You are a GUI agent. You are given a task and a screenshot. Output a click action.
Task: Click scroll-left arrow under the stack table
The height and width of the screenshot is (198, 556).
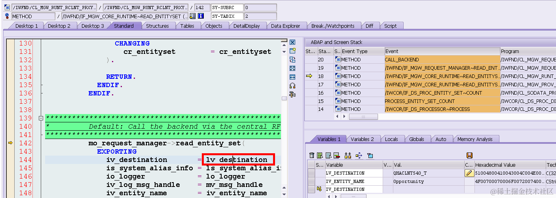point(337,116)
